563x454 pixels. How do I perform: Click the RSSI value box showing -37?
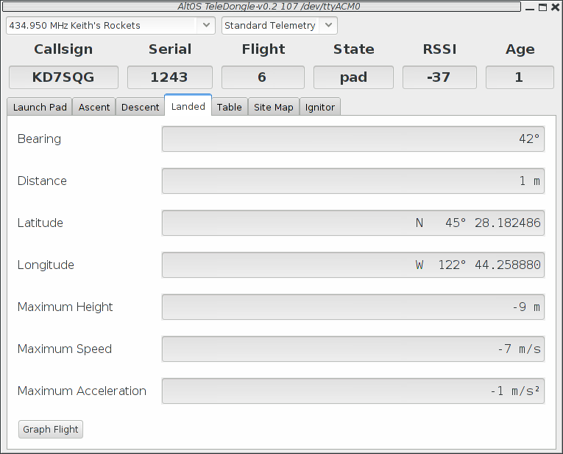click(x=439, y=77)
